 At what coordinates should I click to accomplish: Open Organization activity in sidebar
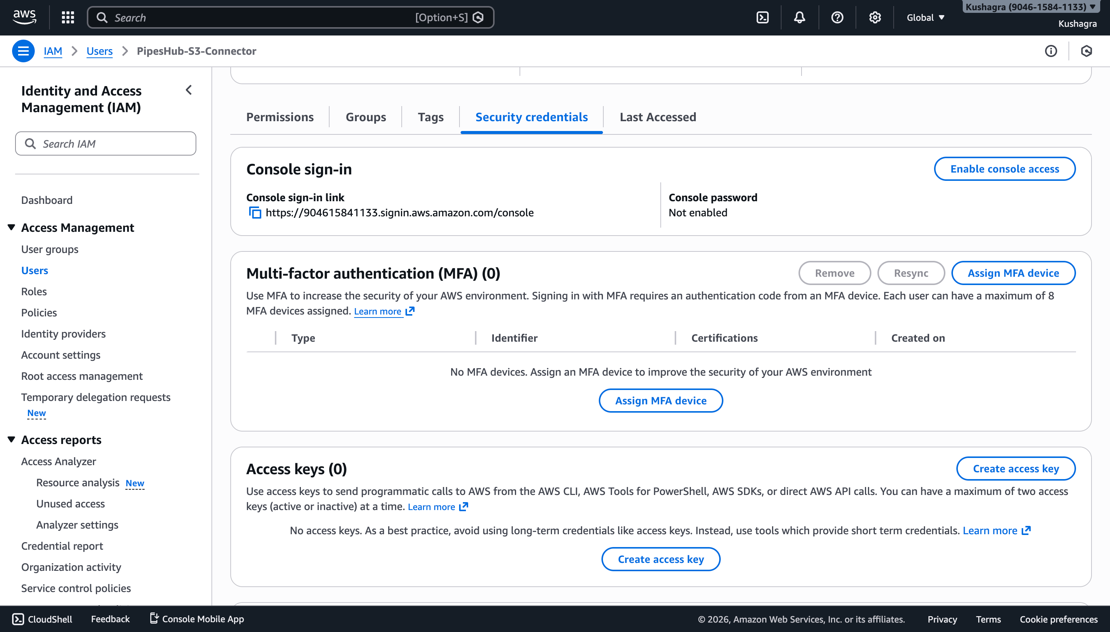(x=71, y=567)
